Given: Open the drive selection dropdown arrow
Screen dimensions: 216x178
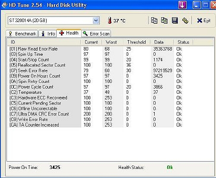Looking at the screenshot, I should click(96, 20).
